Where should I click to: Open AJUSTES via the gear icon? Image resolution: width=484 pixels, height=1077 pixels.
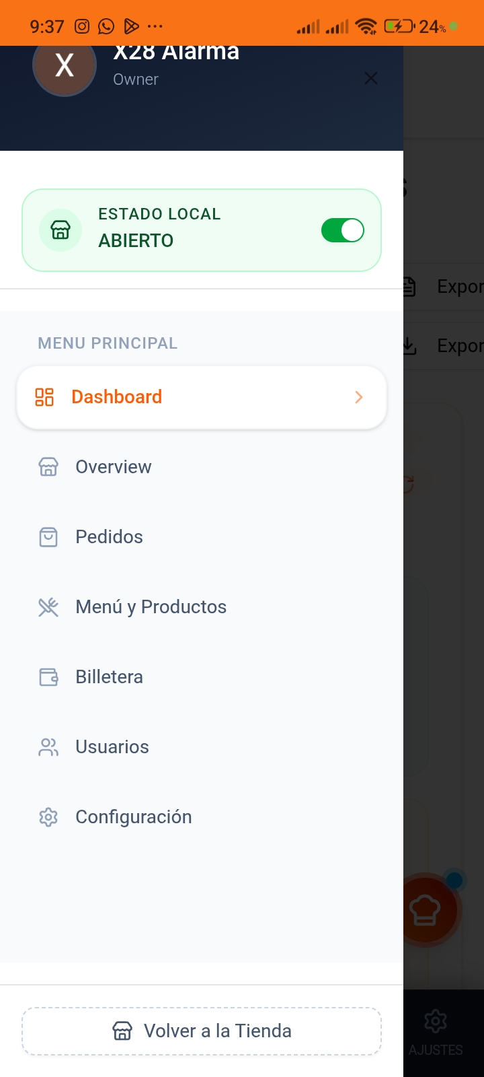click(435, 1020)
